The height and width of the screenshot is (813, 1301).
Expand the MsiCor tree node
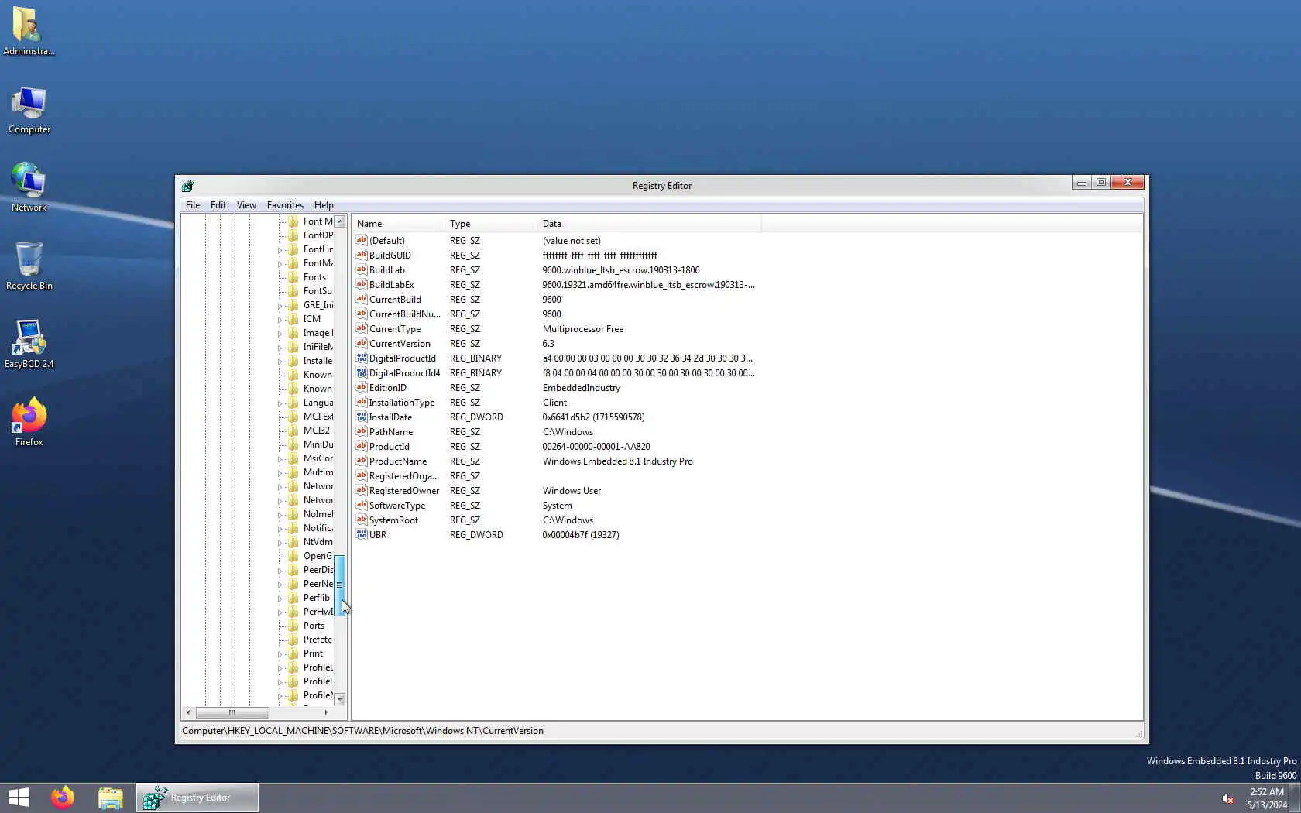click(280, 459)
